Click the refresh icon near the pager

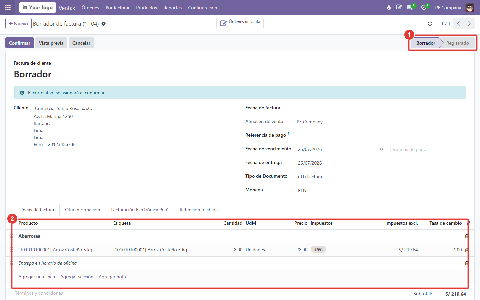[x=430, y=24]
